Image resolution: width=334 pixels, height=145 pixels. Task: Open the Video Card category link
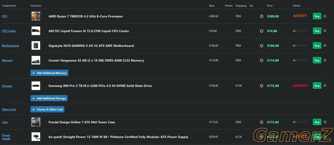[9, 110]
